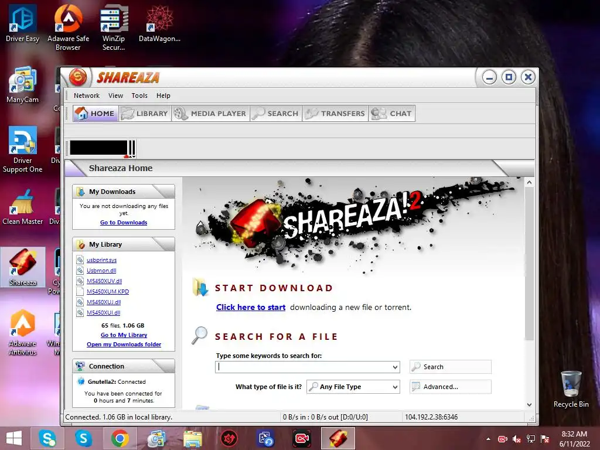Click the Connection panel icon
The image size is (600, 450).
(x=80, y=366)
